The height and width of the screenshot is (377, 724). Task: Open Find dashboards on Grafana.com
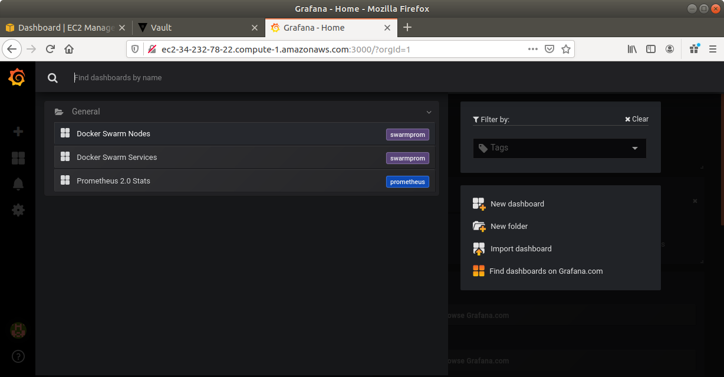(546, 271)
